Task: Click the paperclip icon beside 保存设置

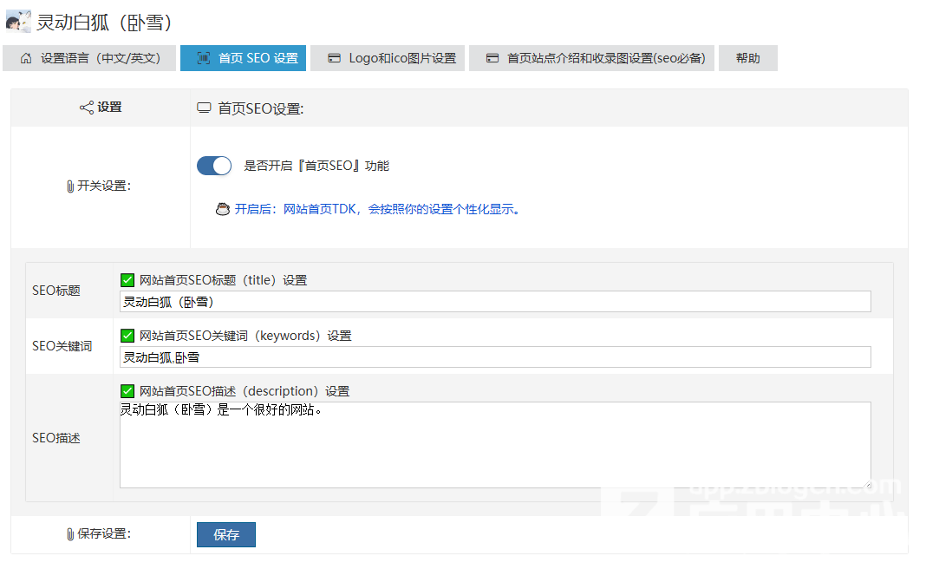Action: pos(70,534)
